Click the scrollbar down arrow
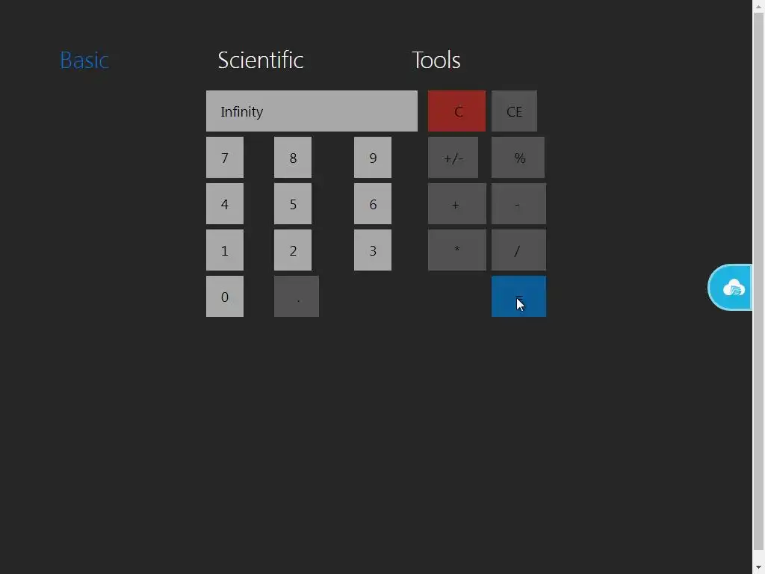 (x=759, y=568)
